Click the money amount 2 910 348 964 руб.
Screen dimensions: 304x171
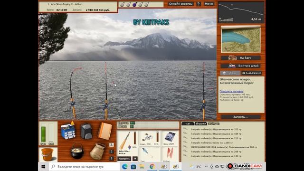click(98, 10)
